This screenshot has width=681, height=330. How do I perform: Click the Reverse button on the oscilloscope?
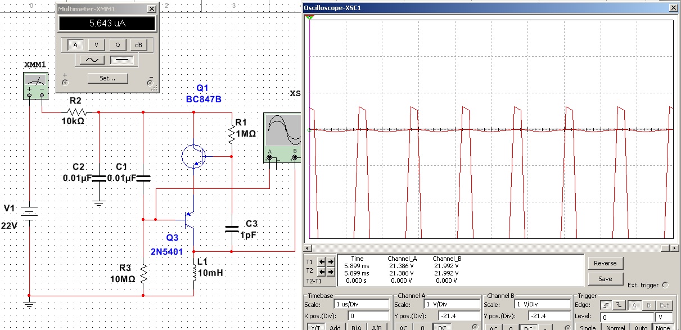(x=605, y=263)
